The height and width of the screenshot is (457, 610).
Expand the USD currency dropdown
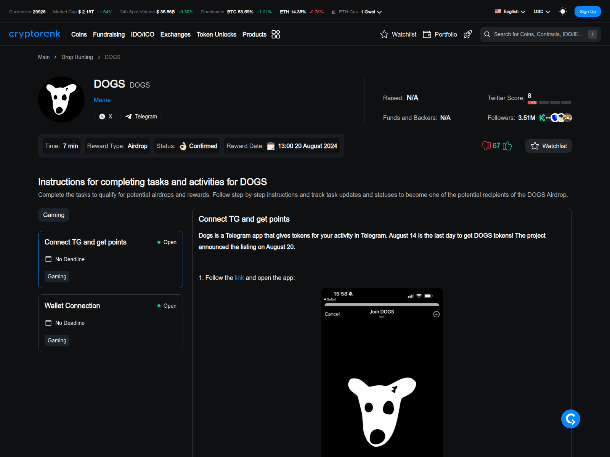point(542,11)
